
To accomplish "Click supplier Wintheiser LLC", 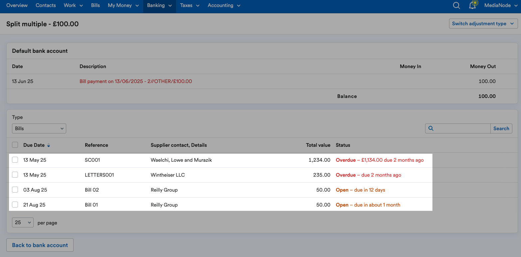I will [168, 175].
